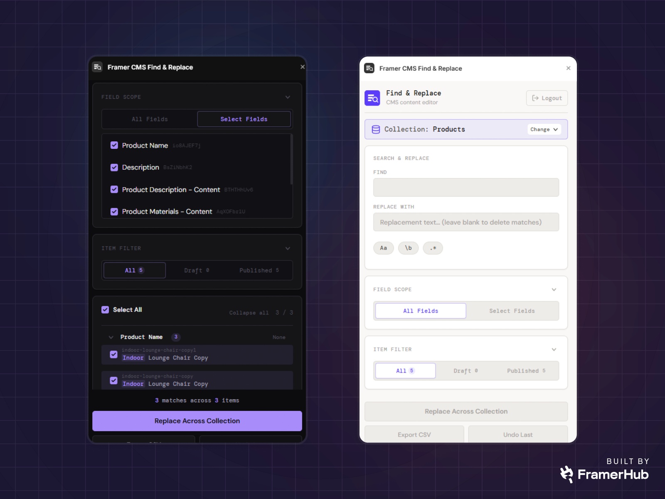Click the Replace Across Collection button
The image size is (665, 499).
197,420
